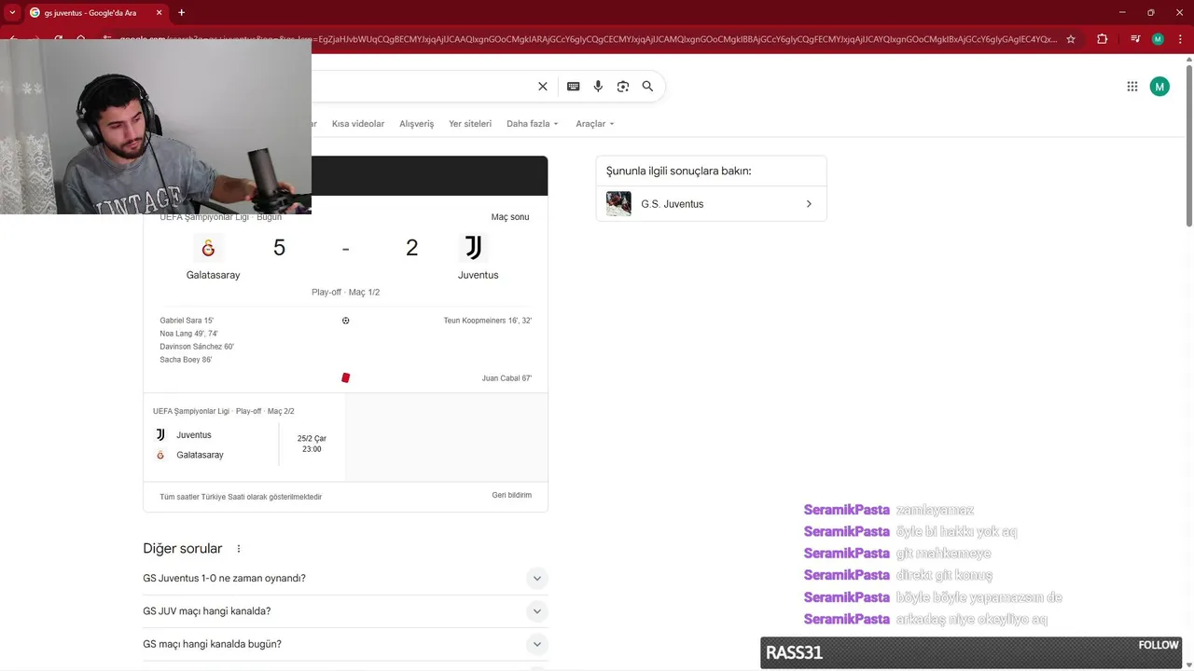Click the 'Diğer sorular' heading

pyautogui.click(x=183, y=549)
